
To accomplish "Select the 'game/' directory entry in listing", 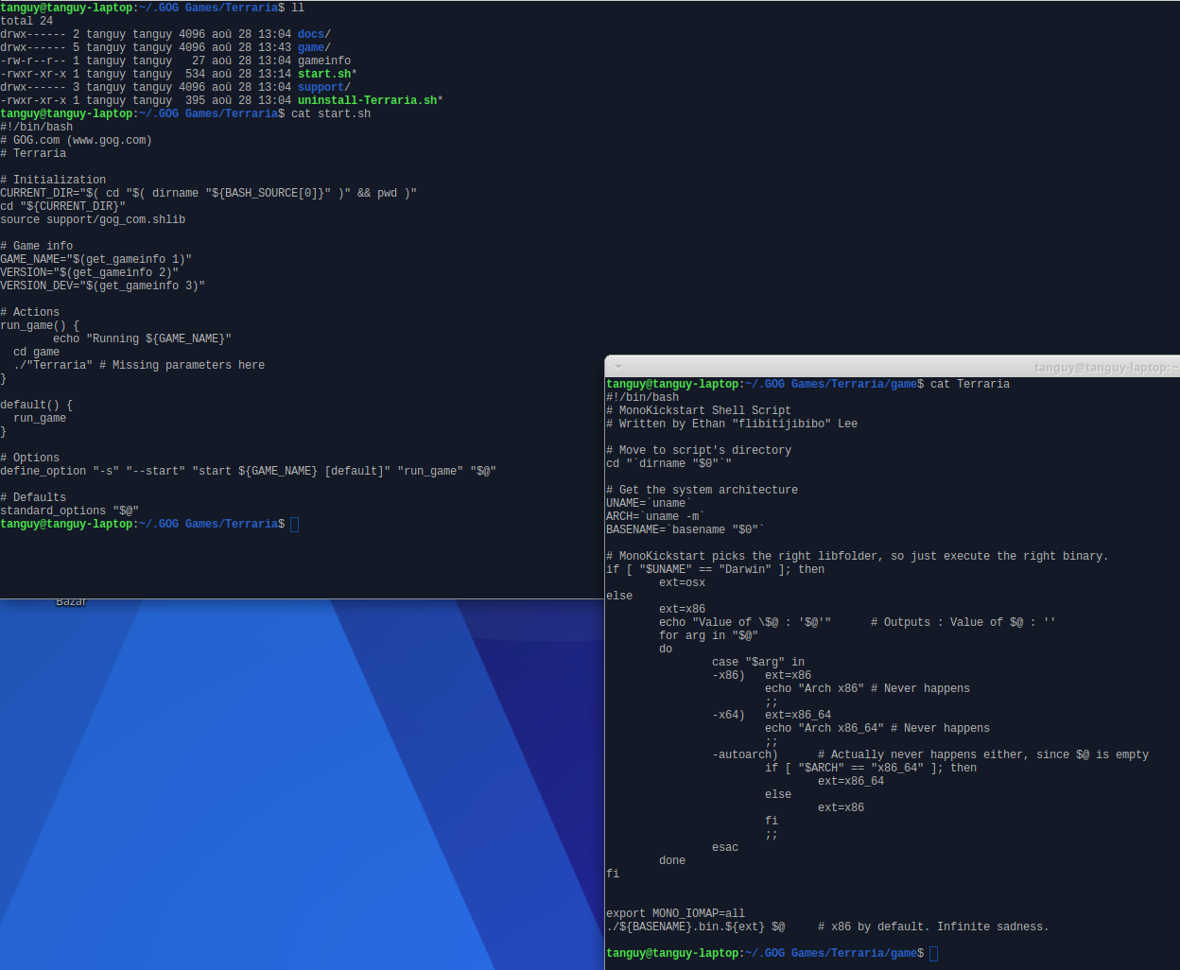I will [x=314, y=47].
